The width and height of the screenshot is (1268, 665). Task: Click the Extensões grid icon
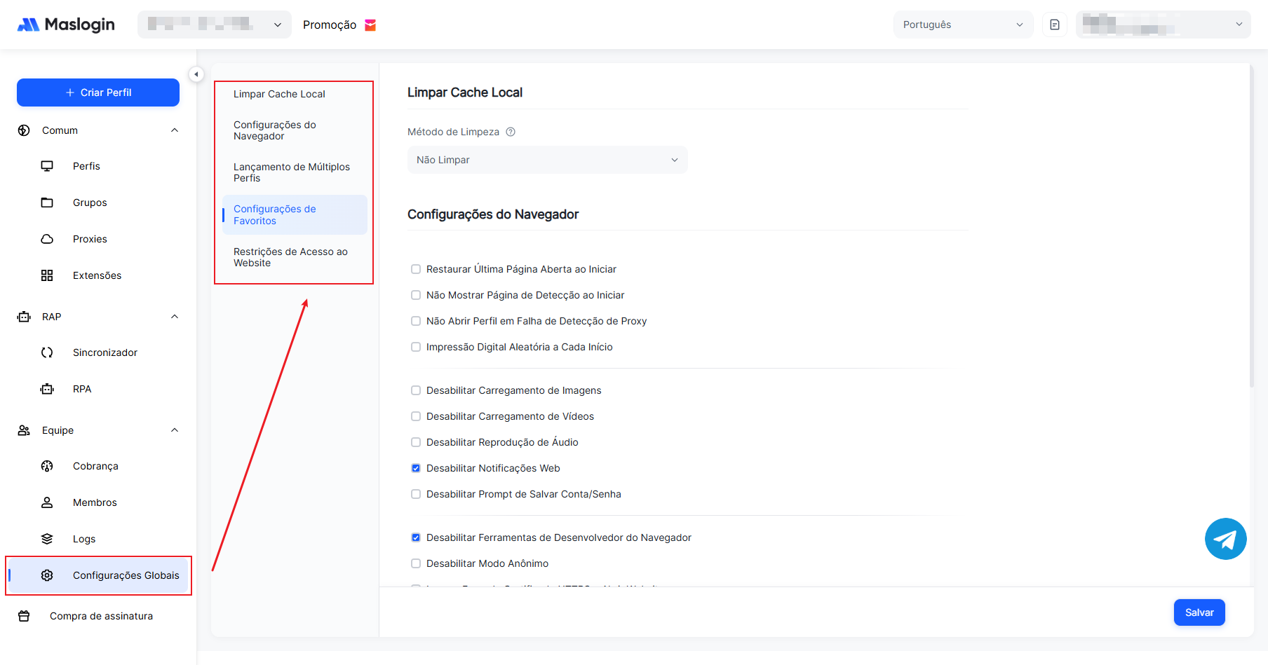(x=47, y=275)
